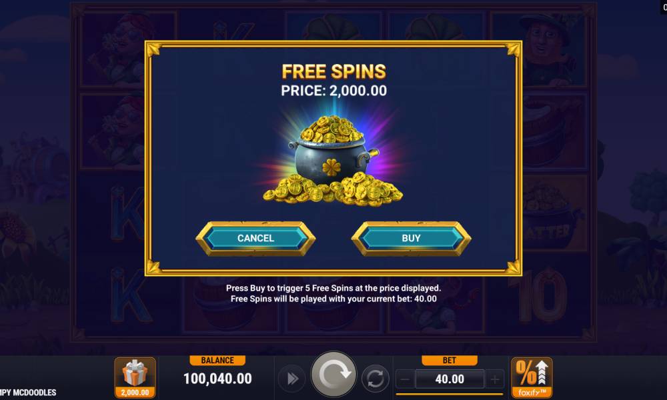
Task: Increase the bet with plus button
Action: coord(494,379)
